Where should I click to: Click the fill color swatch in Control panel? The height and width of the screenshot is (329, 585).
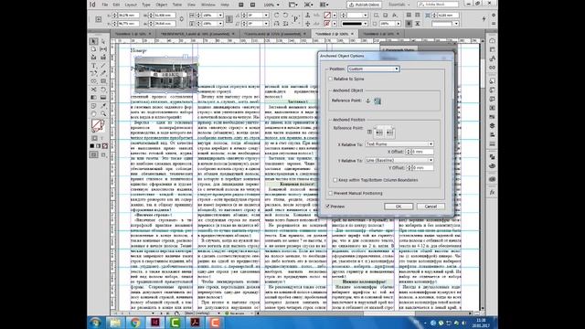[327, 16]
